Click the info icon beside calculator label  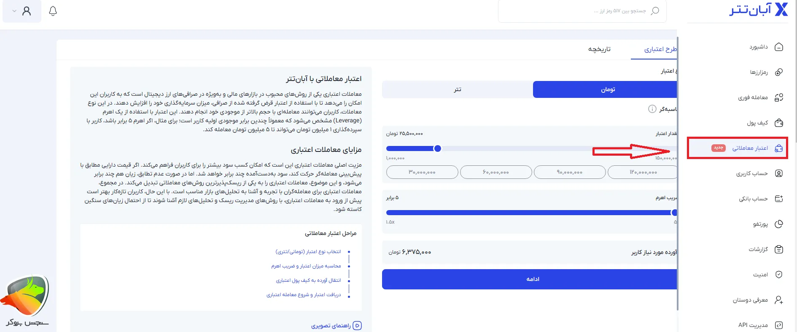click(x=652, y=109)
